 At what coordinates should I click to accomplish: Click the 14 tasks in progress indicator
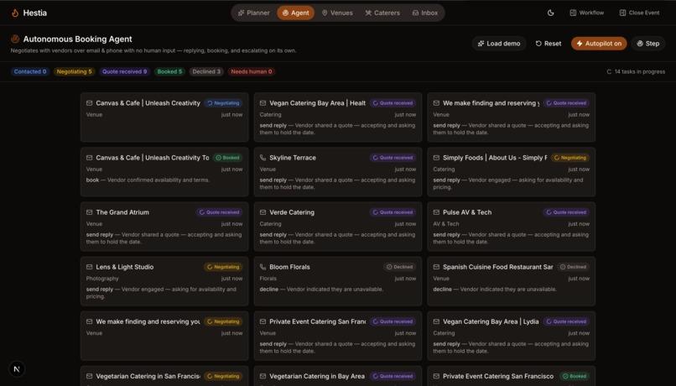click(636, 71)
